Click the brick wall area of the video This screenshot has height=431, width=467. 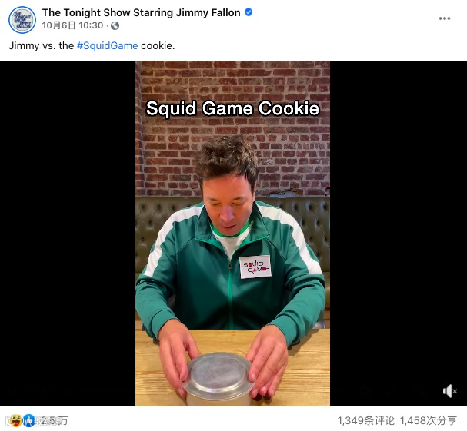click(x=292, y=154)
